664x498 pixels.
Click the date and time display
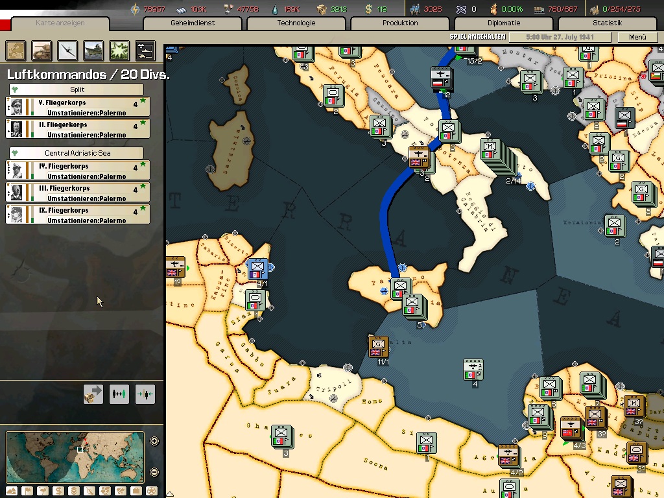pyautogui.click(x=560, y=37)
